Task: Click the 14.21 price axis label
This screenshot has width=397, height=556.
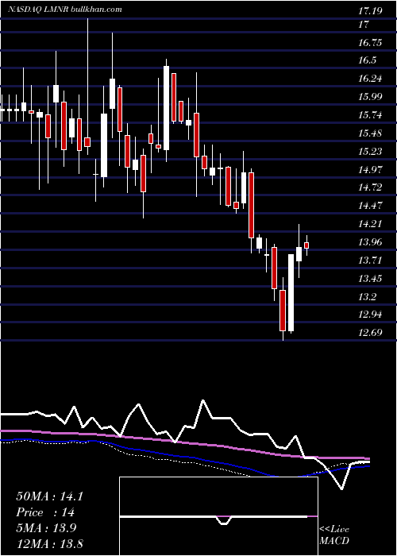Action: [370, 224]
